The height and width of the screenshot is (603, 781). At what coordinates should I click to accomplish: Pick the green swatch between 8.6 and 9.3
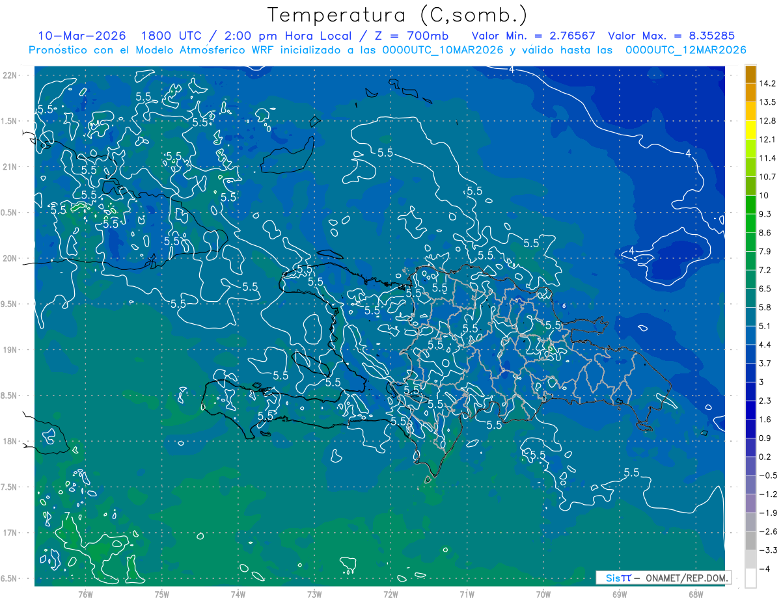[750, 224]
